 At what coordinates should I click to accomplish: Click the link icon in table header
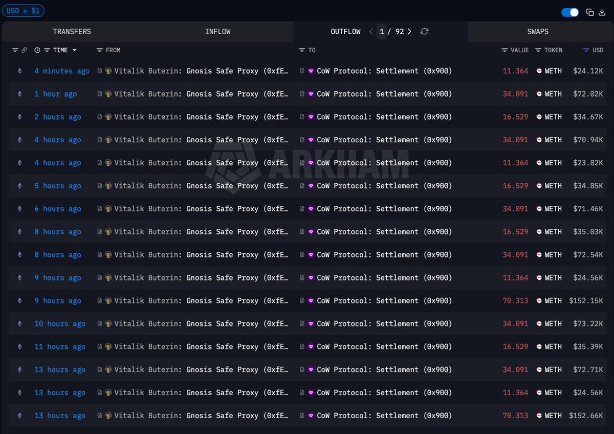[x=24, y=50]
